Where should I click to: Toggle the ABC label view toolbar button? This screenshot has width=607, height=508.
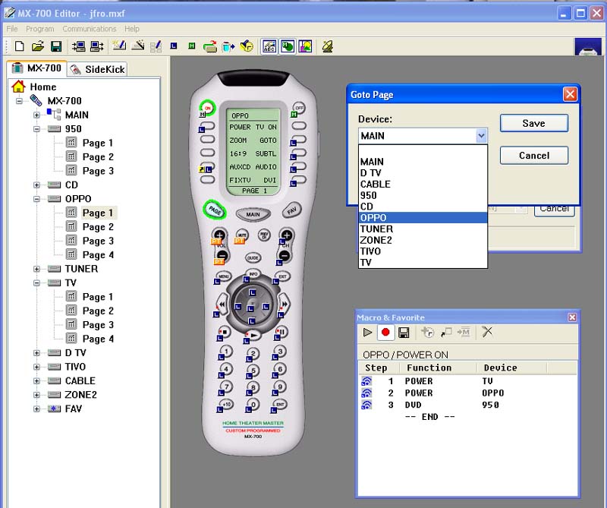(x=269, y=46)
